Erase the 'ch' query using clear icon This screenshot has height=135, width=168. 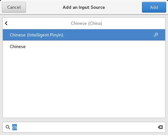coord(160,127)
